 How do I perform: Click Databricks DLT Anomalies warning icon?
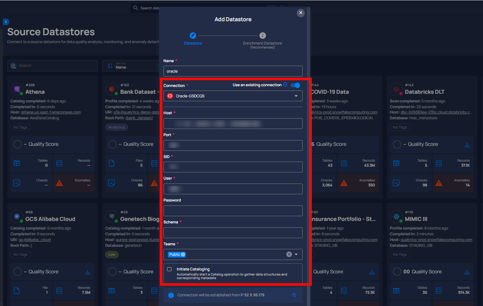pos(439,183)
